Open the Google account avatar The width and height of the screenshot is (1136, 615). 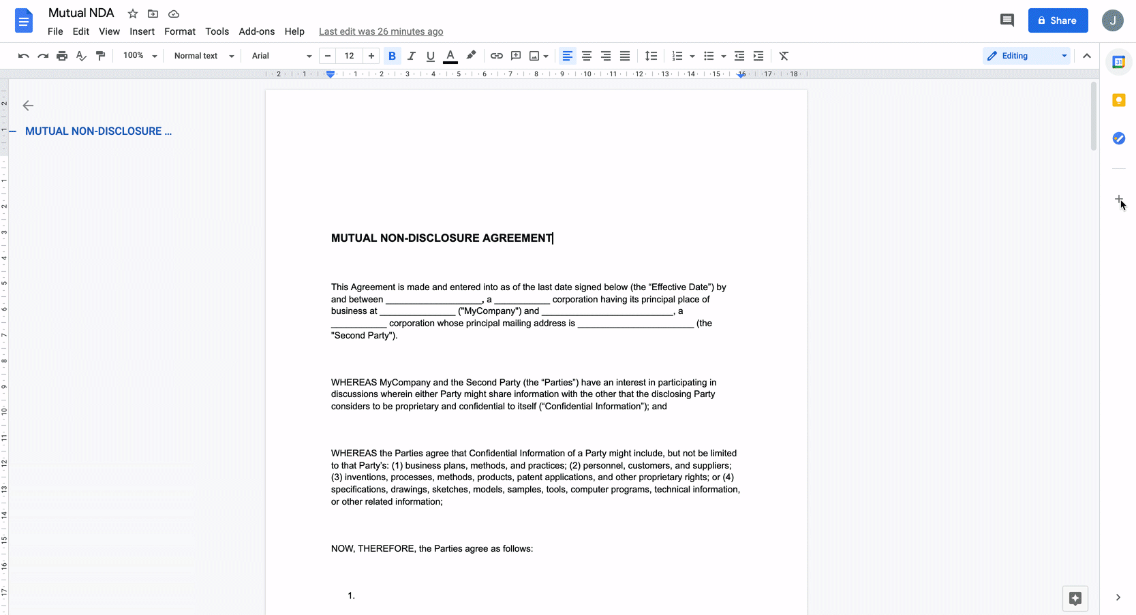[1113, 20]
